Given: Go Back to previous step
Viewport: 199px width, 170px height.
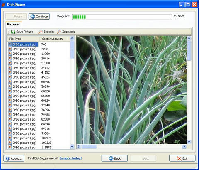Looking at the screenshot, I should click(114, 158).
